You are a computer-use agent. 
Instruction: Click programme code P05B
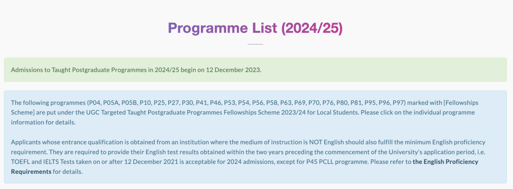(129, 103)
